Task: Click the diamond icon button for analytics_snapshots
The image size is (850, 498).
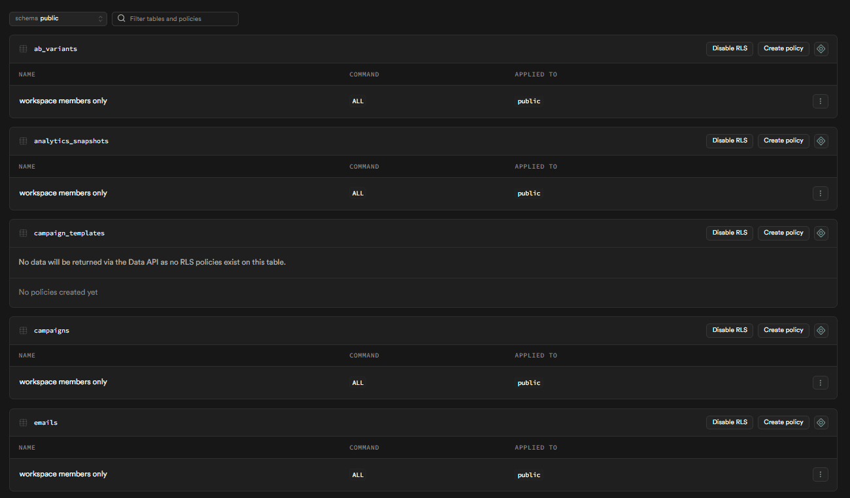Action: coord(821,141)
